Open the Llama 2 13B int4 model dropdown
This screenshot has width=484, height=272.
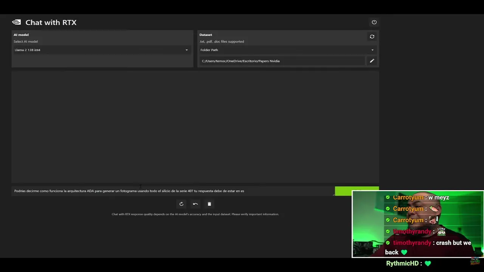pos(102,50)
